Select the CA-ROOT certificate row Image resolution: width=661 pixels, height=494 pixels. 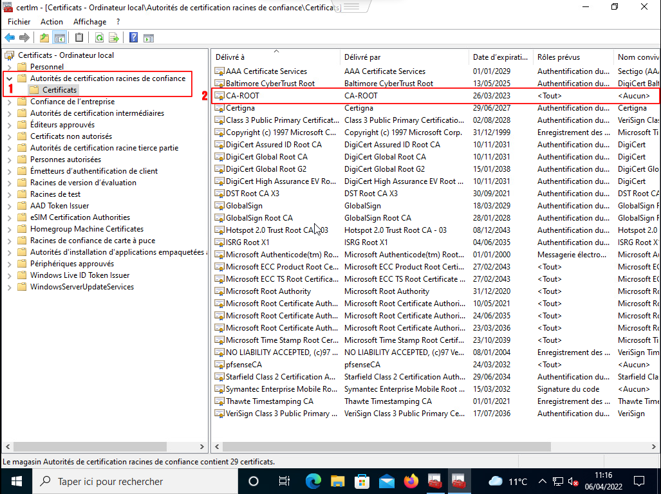pyautogui.click(x=243, y=96)
